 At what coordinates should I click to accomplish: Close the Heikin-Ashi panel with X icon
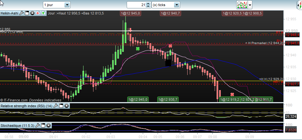tap(32, 13)
